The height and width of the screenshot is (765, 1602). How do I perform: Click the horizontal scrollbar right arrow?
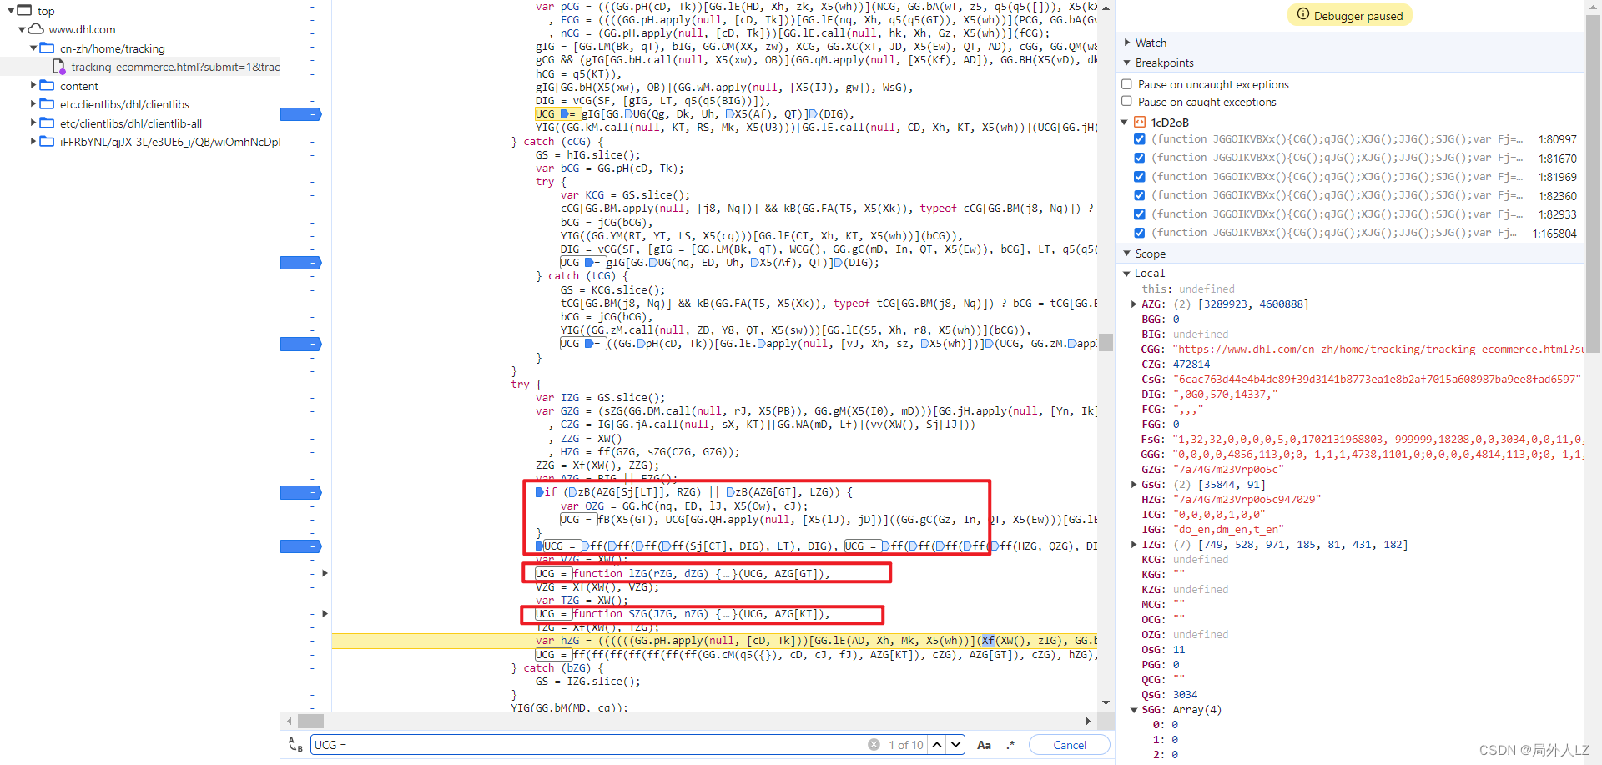pos(1088,721)
